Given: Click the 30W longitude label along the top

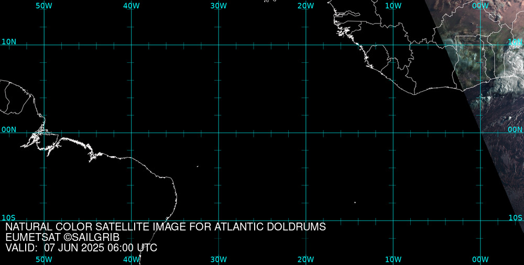Looking at the screenshot, I should point(219,6).
